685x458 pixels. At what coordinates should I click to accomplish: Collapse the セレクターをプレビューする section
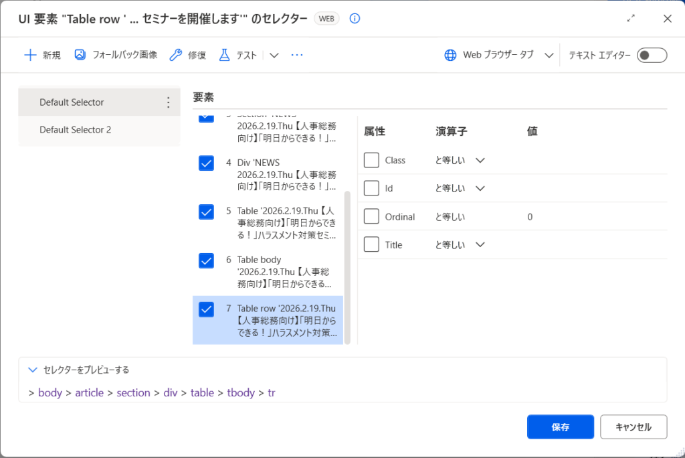[33, 370]
